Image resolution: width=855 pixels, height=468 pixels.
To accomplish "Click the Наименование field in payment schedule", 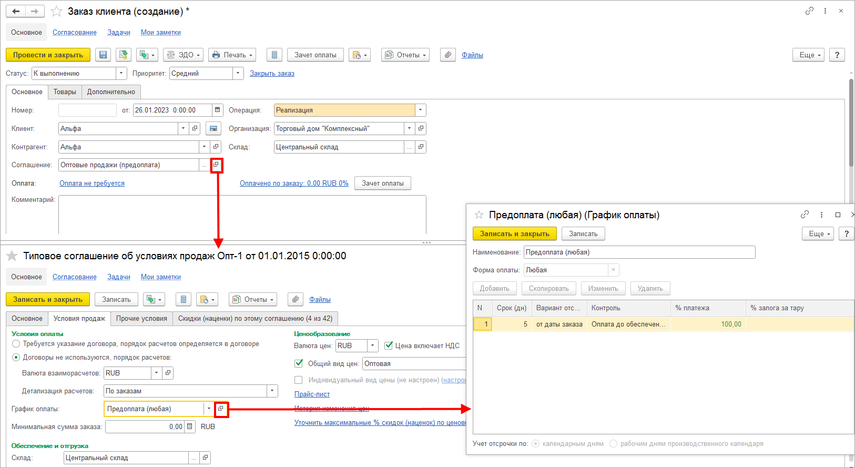I will (x=639, y=252).
